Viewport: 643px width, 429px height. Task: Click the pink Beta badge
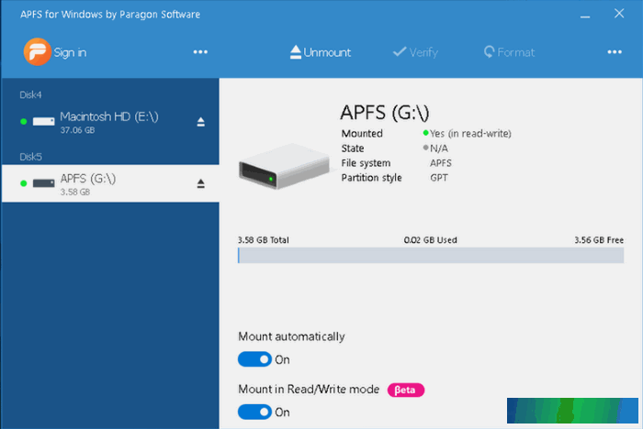click(x=406, y=390)
